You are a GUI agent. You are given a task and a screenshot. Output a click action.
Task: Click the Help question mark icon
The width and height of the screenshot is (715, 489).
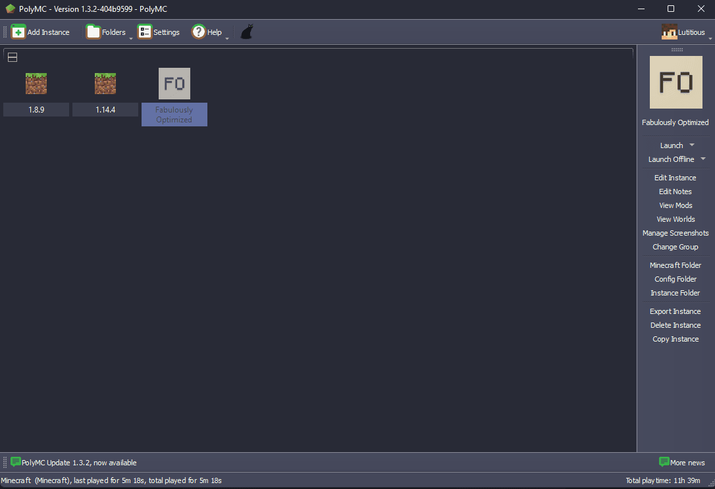pos(198,31)
